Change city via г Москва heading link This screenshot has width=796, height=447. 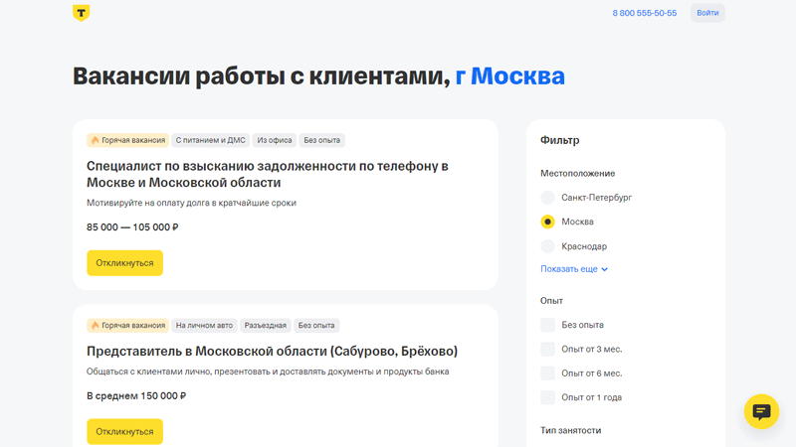coord(509,76)
